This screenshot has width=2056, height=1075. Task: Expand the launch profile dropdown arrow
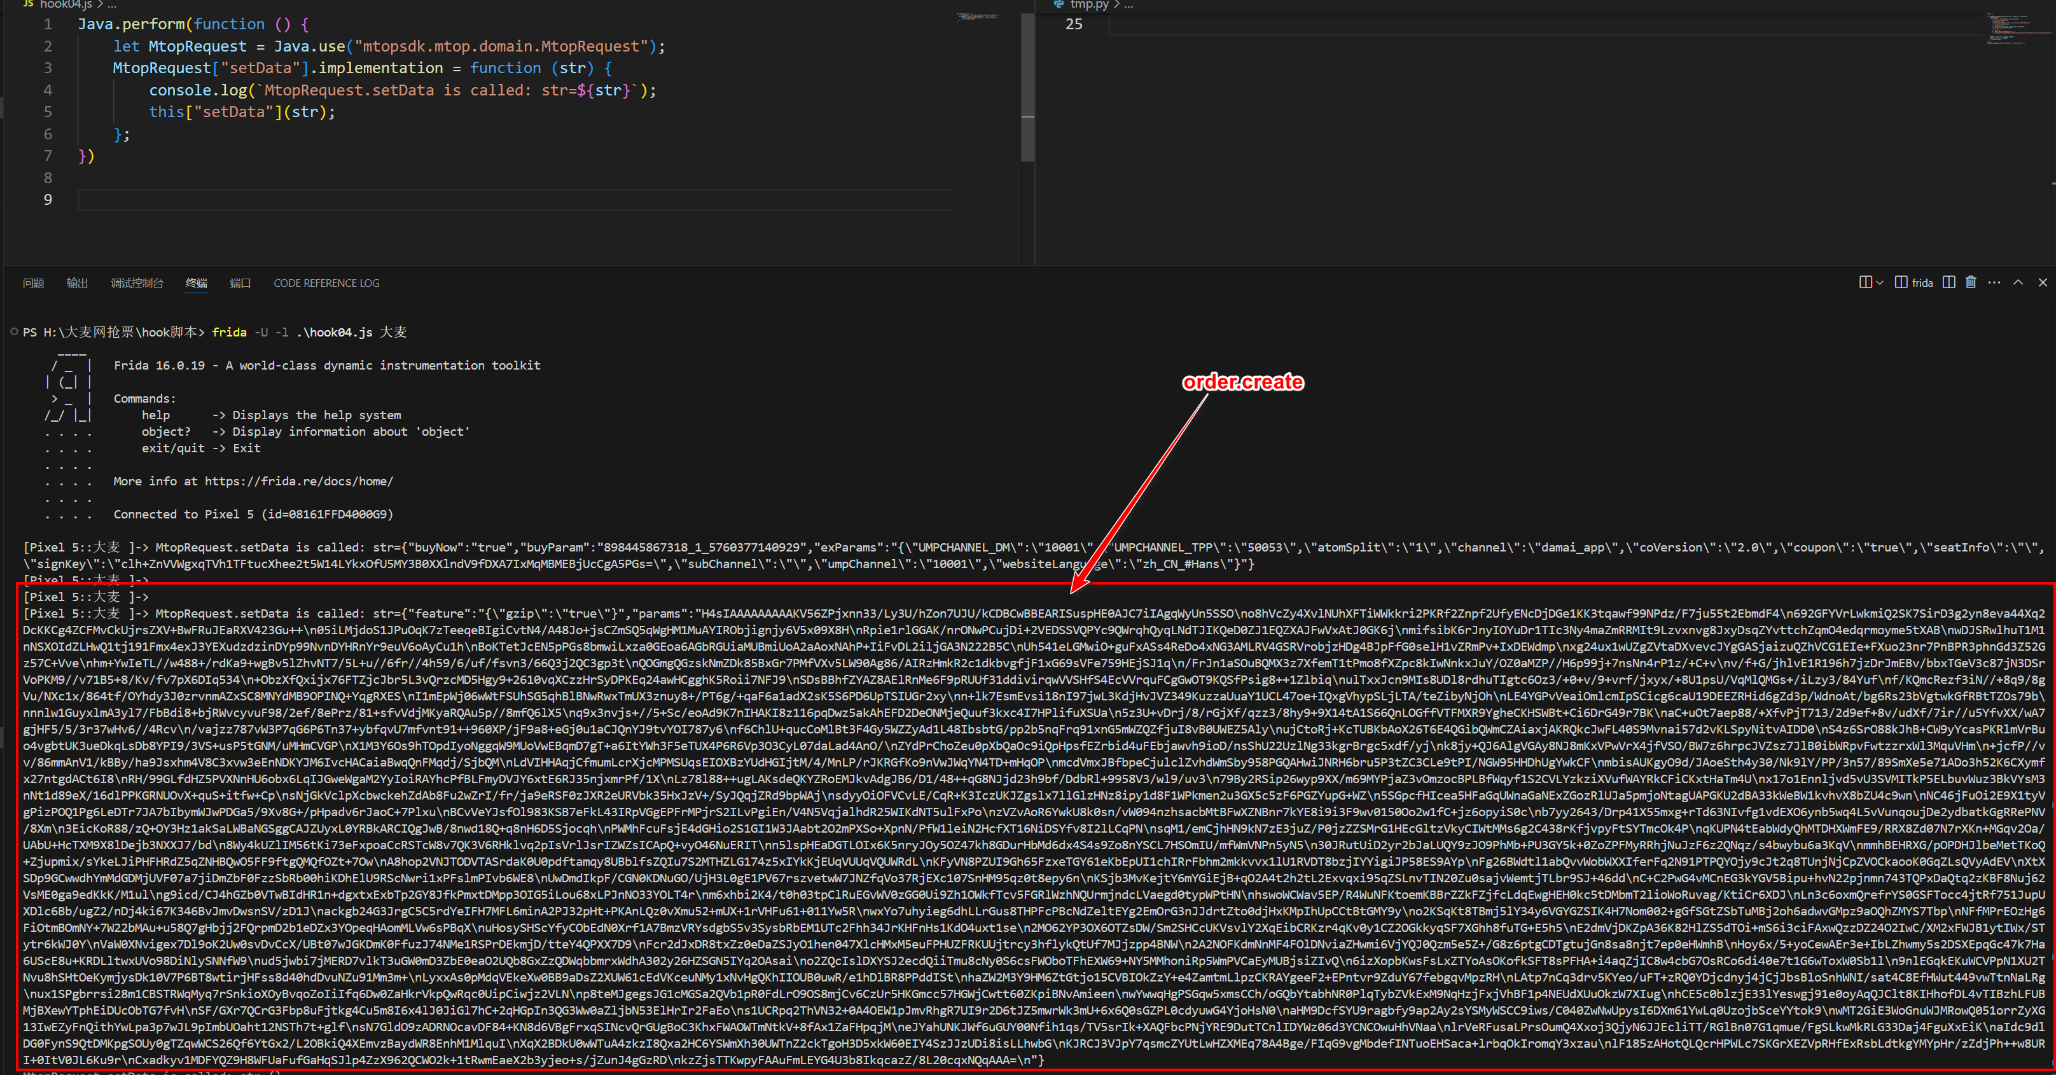[1880, 282]
